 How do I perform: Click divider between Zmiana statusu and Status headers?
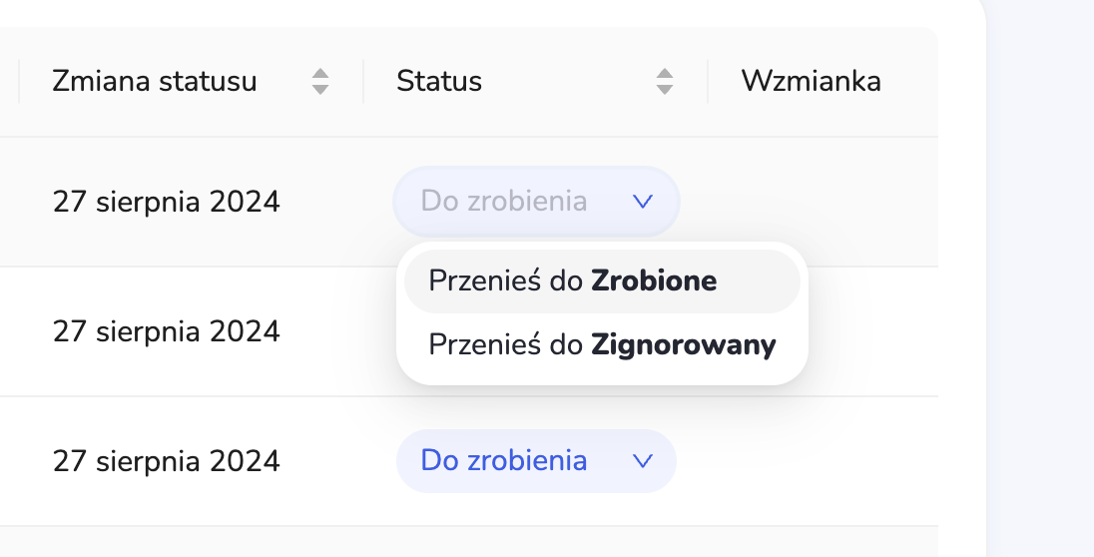point(363,81)
